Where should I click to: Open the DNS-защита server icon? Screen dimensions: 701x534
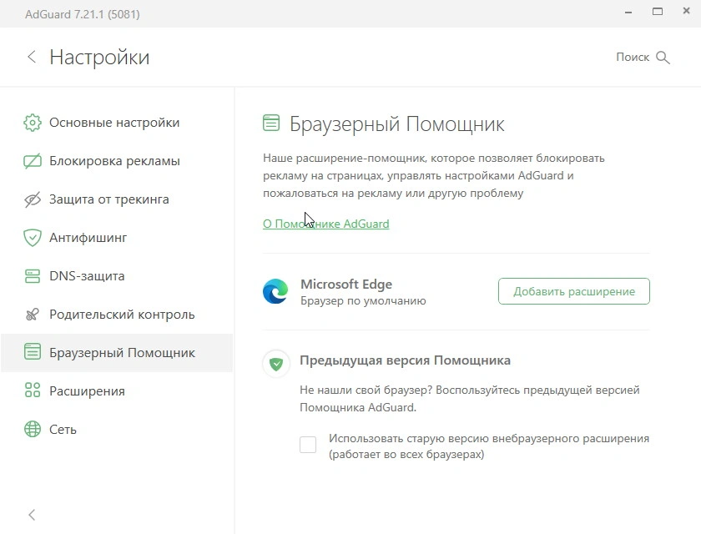(33, 276)
